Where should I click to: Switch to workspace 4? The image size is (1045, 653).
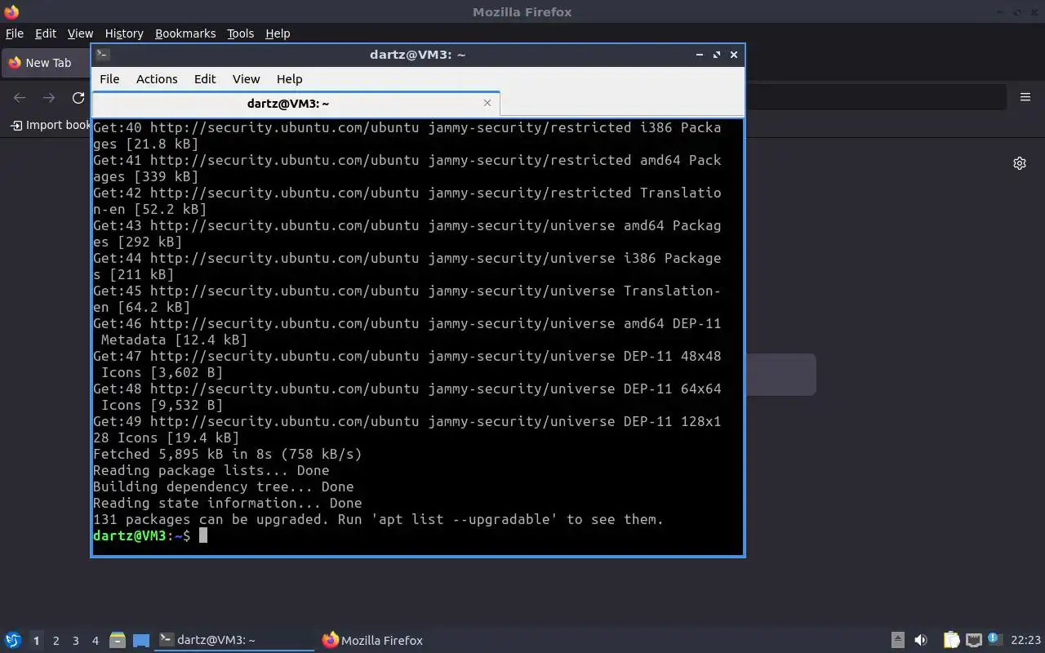pos(95,641)
